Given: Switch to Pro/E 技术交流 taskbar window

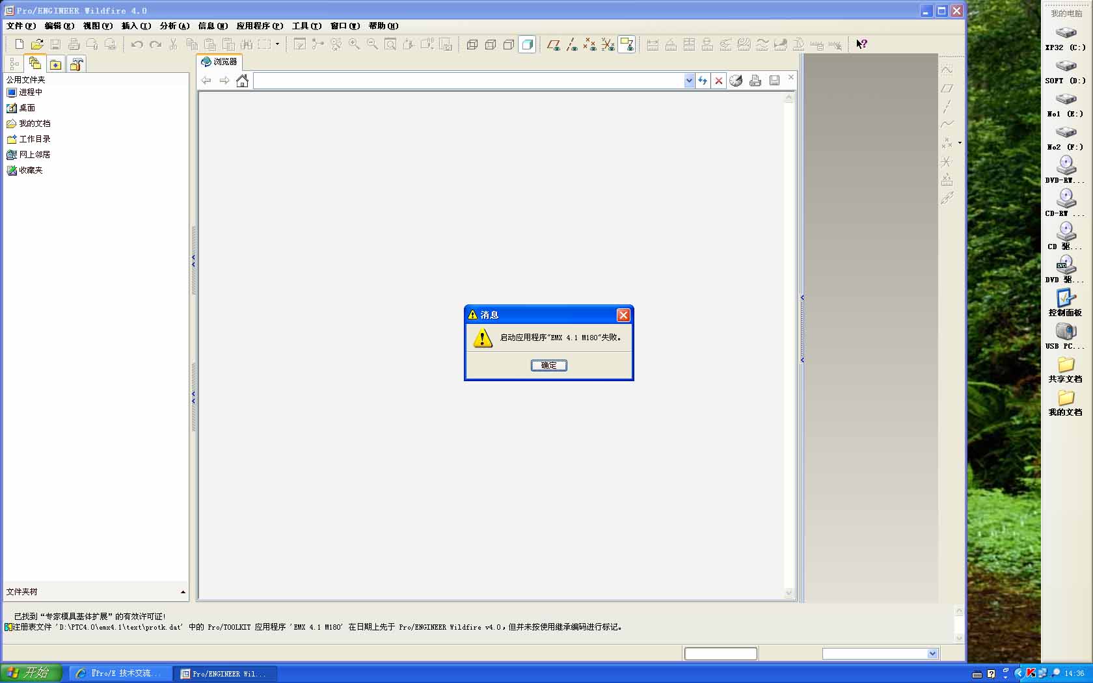Looking at the screenshot, I should pos(120,674).
